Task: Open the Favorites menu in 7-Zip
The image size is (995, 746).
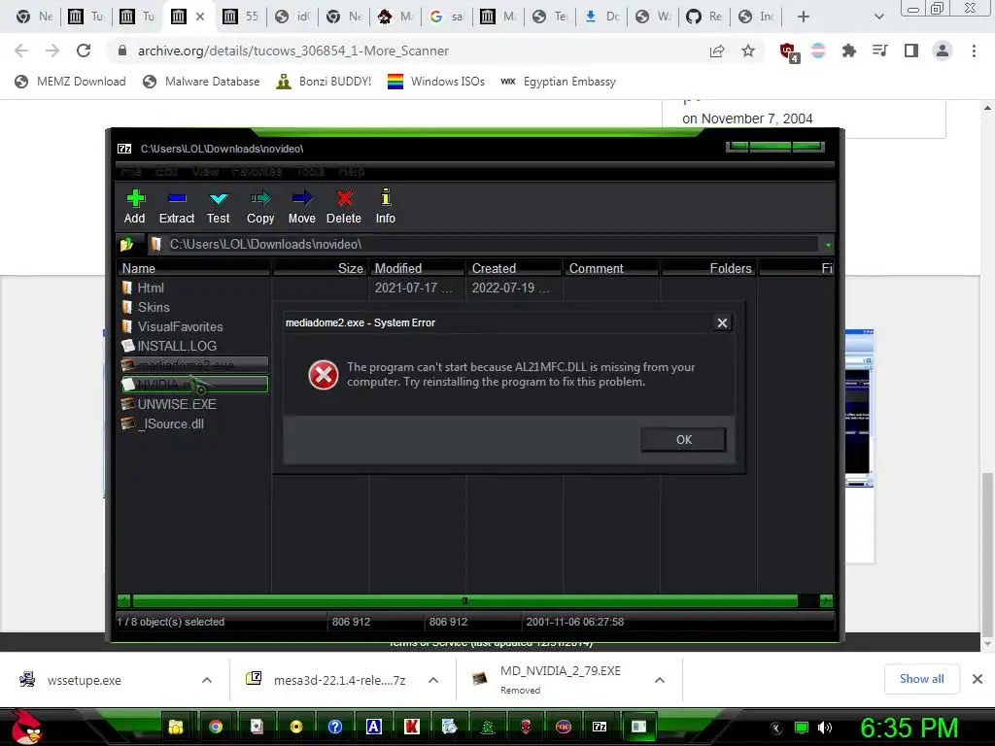Action: 257,171
